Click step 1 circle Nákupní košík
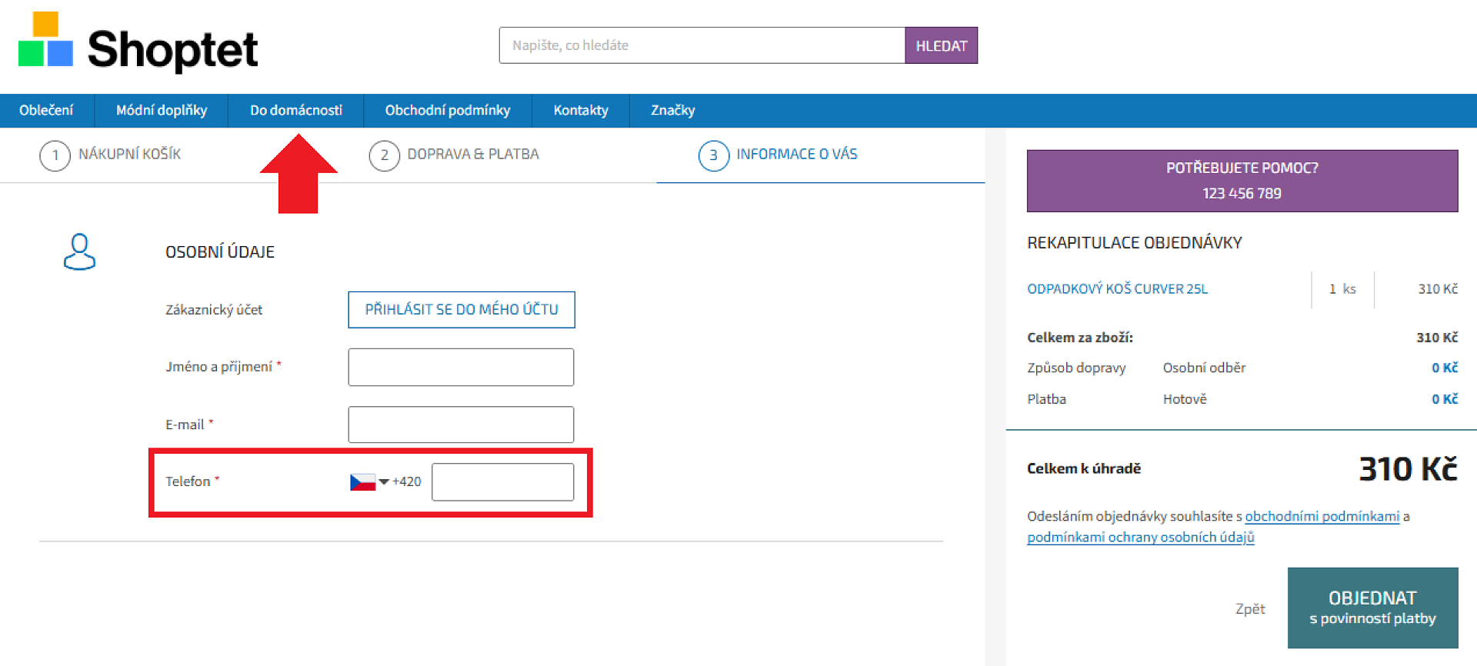The width and height of the screenshot is (1477, 666). tap(55, 155)
